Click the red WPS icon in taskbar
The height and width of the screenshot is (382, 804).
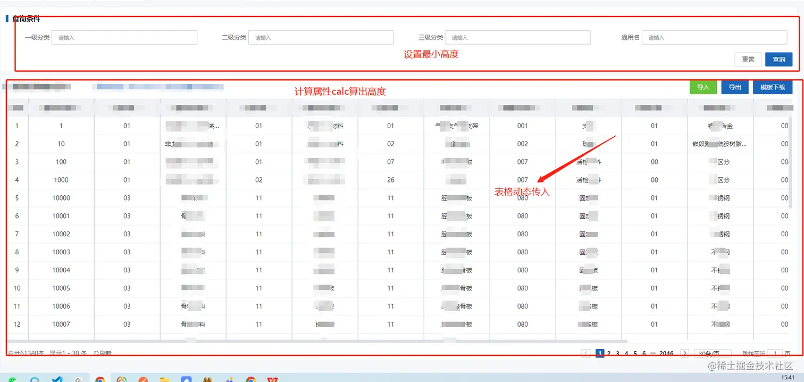(x=273, y=379)
